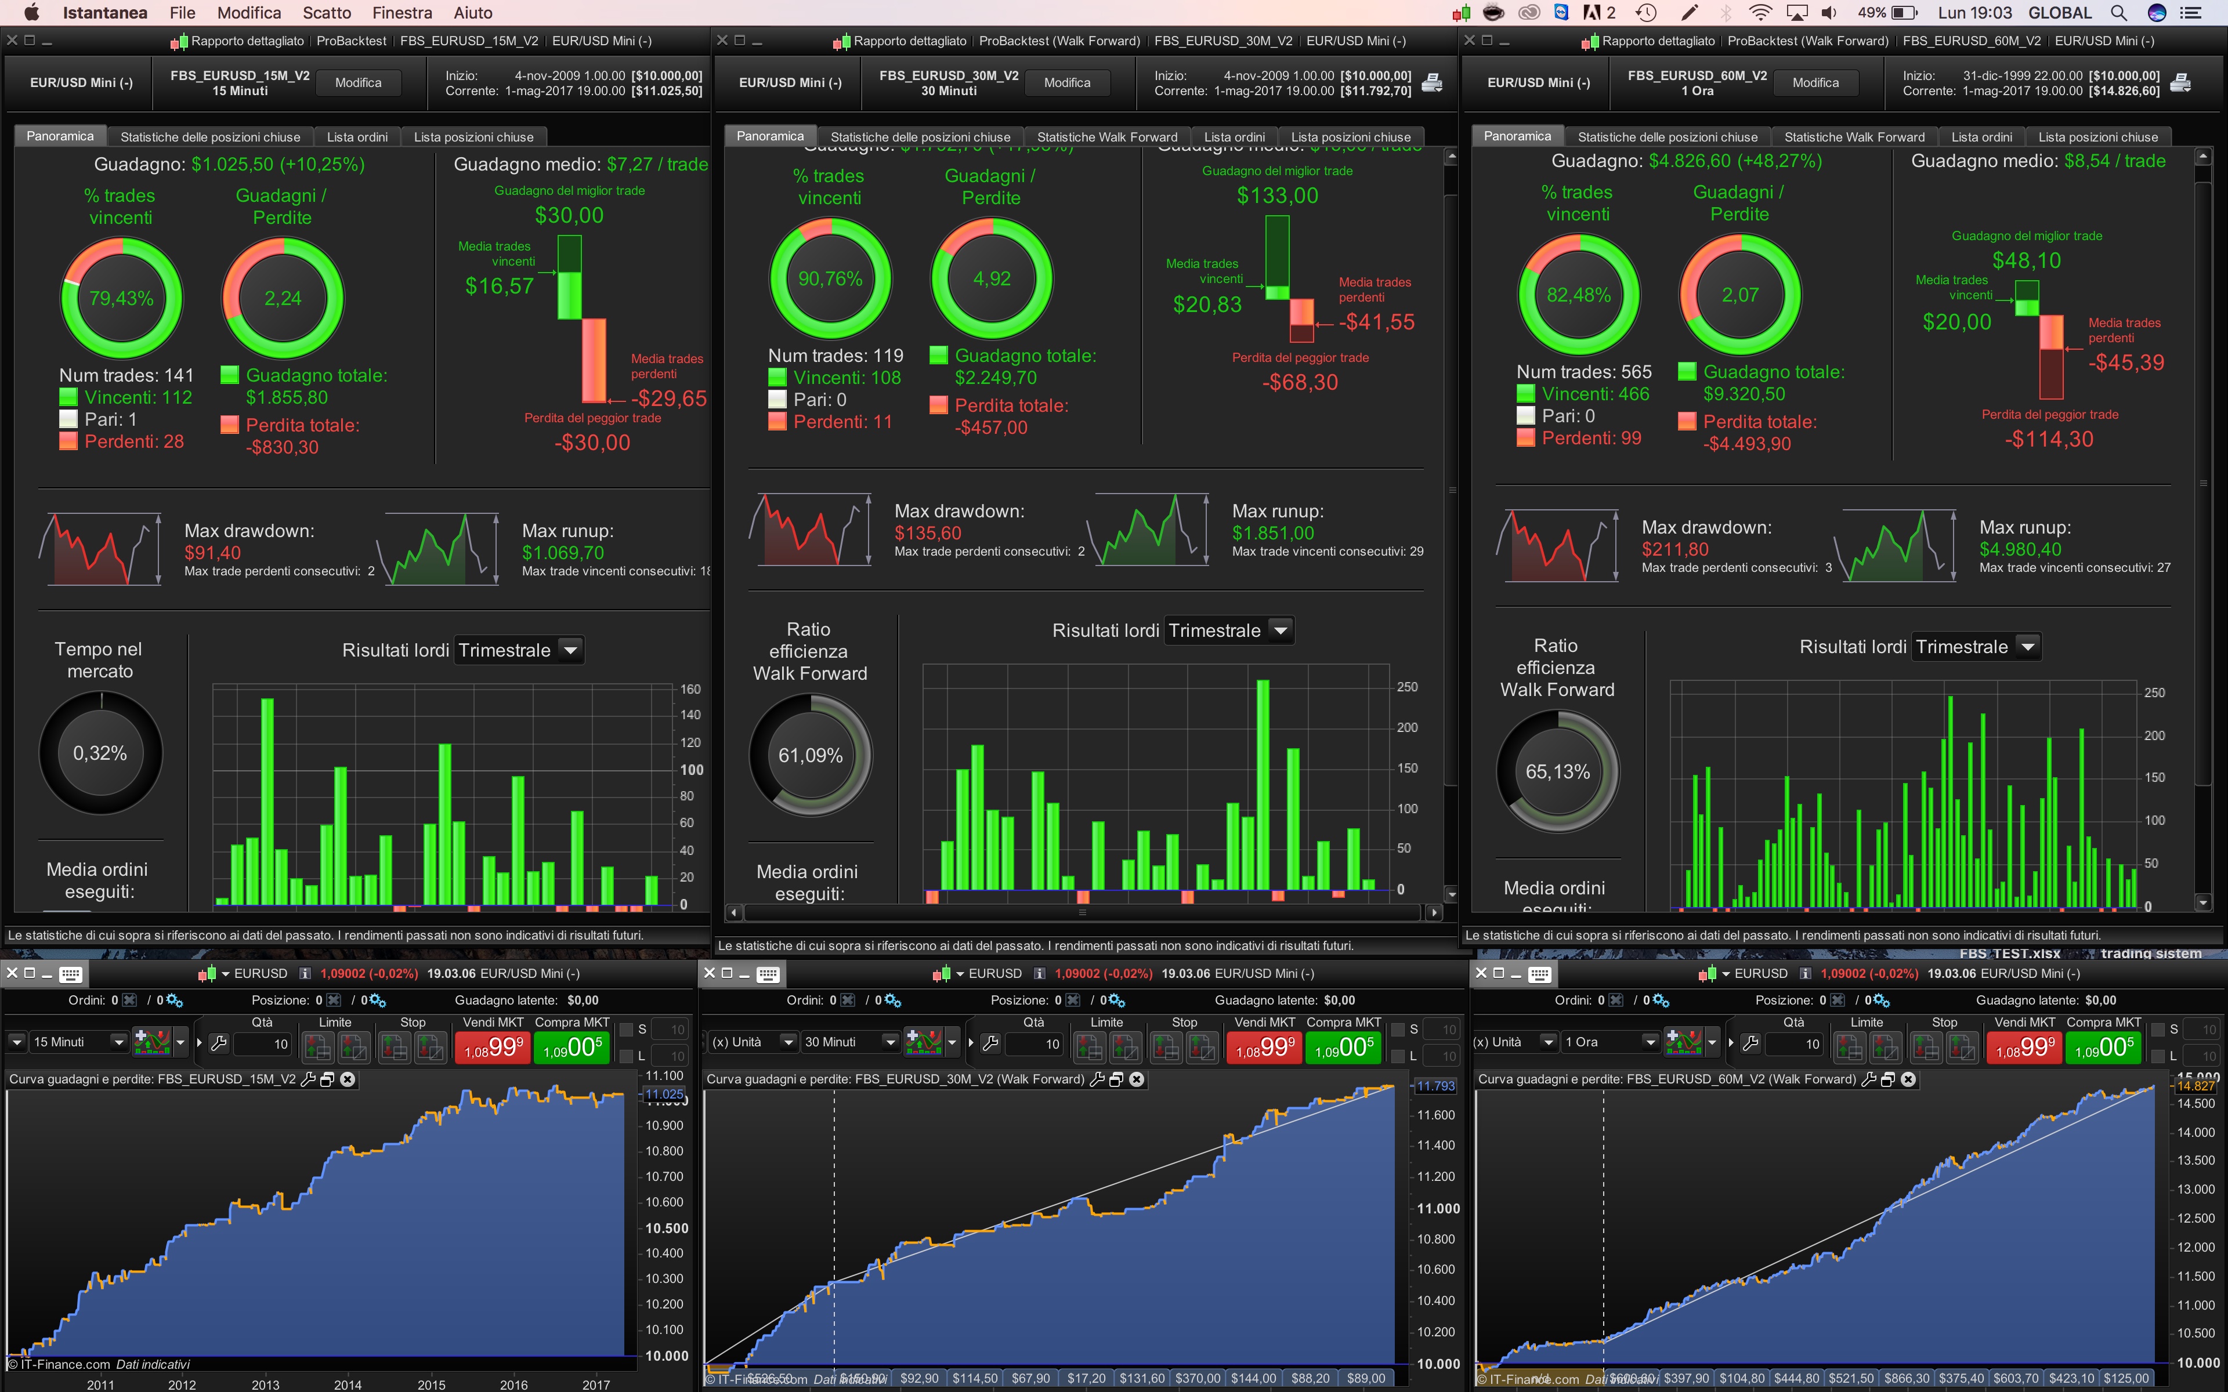Click info icon next to EURUSD in middle chart
Screen dimensions: 2228x1392
[1039, 974]
